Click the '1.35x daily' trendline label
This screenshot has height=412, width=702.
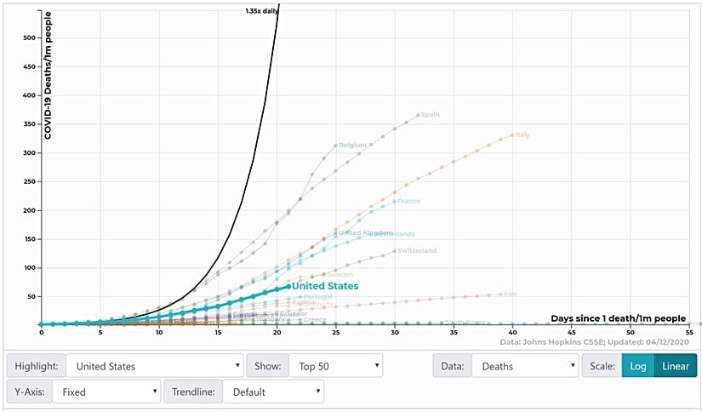click(260, 12)
